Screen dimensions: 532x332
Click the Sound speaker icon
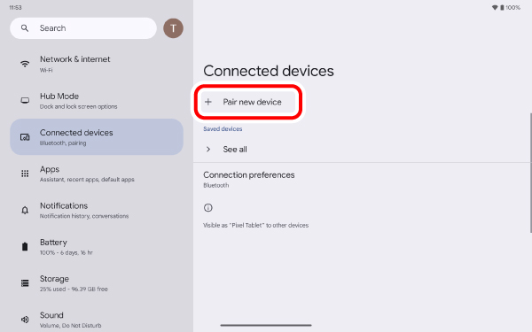[x=25, y=320]
